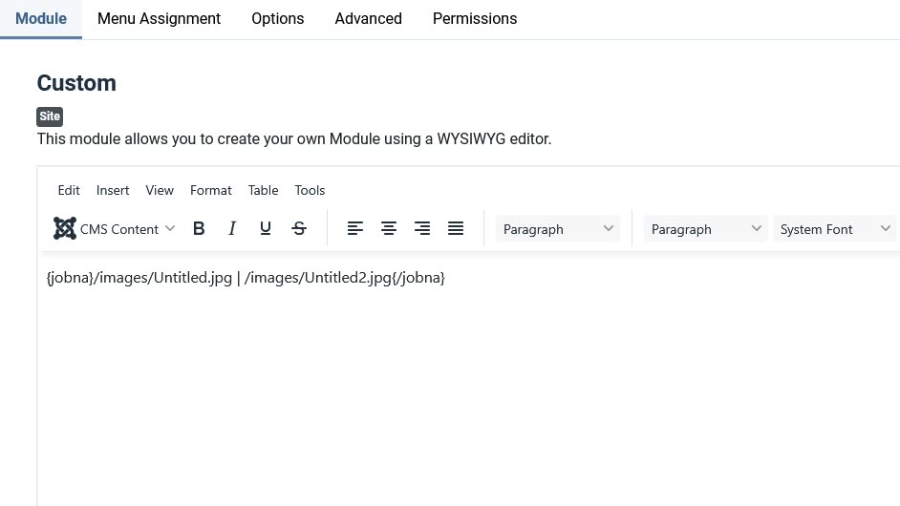
Task: Toggle Italic formatting
Action: [x=232, y=229]
